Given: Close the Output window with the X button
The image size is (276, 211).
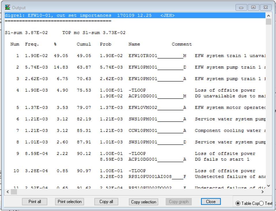Looking at the screenshot, I should [x=265, y=7].
